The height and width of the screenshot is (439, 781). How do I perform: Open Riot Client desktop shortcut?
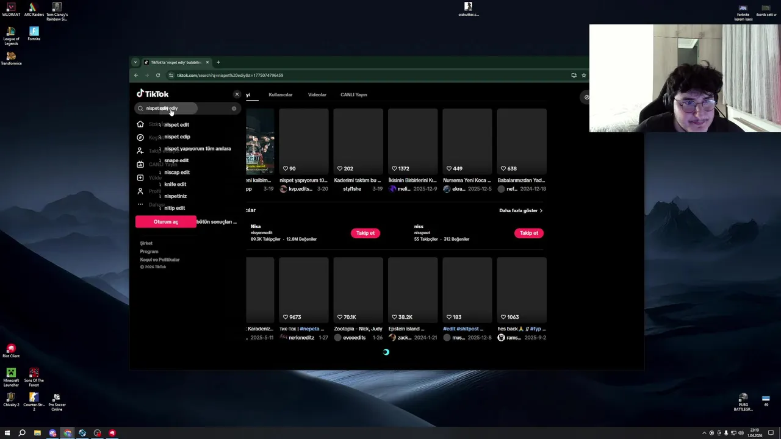coord(11,351)
